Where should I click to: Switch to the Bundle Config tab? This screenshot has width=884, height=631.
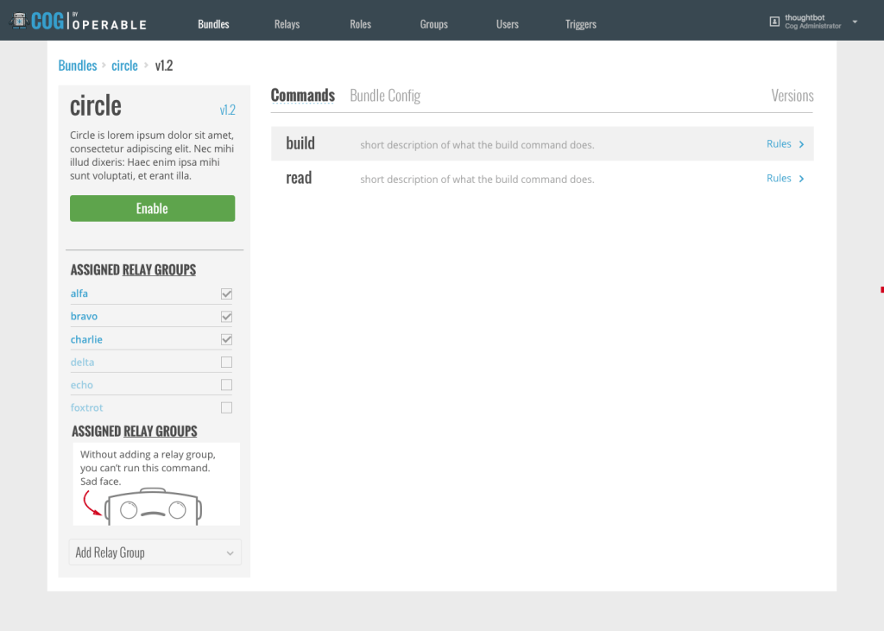pos(385,96)
